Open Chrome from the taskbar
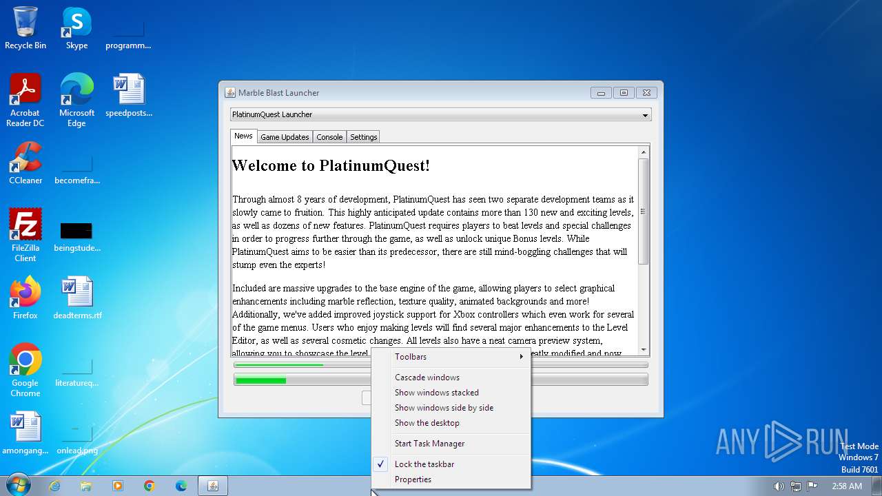Image resolution: width=882 pixels, height=496 pixels. (x=150, y=486)
